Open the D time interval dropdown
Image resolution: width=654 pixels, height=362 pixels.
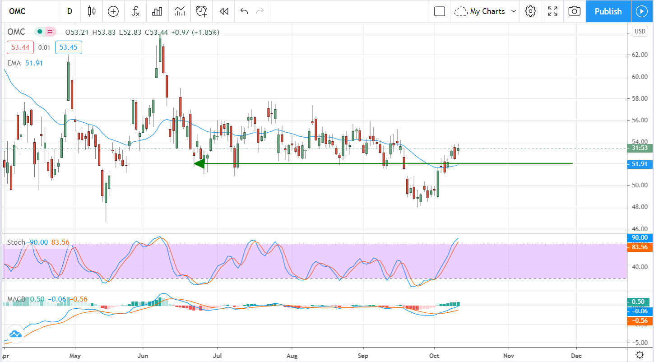70,11
